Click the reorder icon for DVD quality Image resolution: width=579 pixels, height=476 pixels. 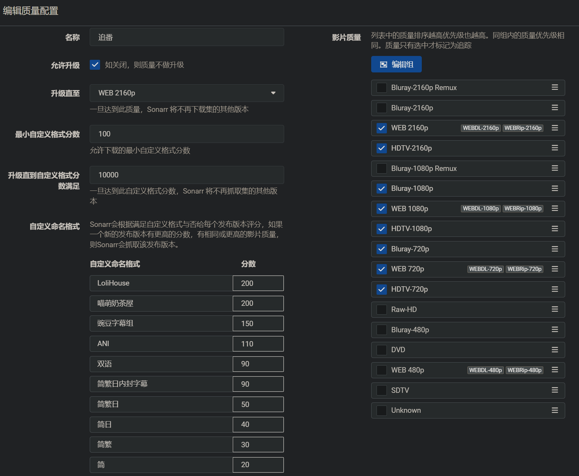coord(554,350)
